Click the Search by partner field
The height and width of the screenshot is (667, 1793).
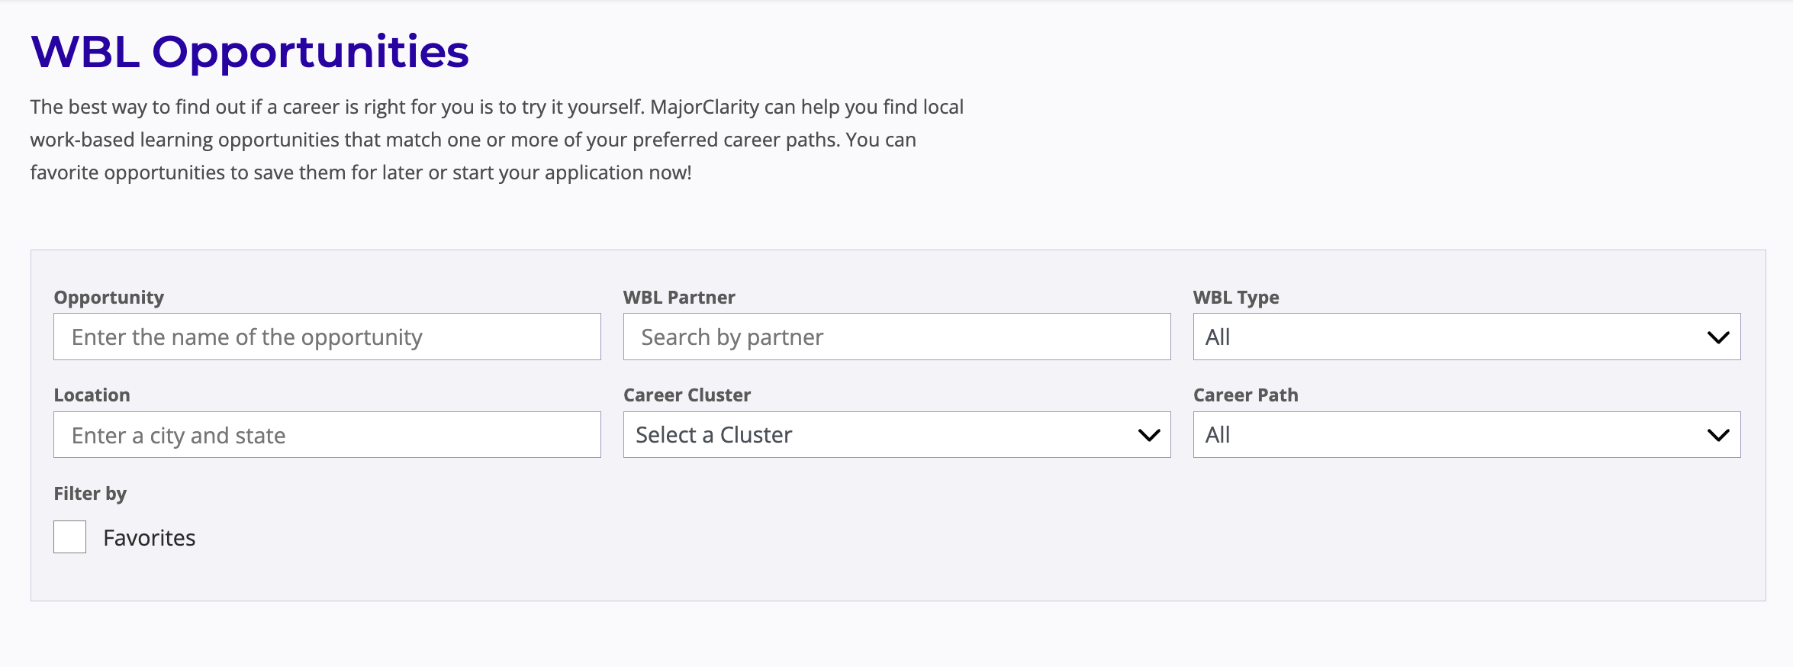tap(896, 337)
